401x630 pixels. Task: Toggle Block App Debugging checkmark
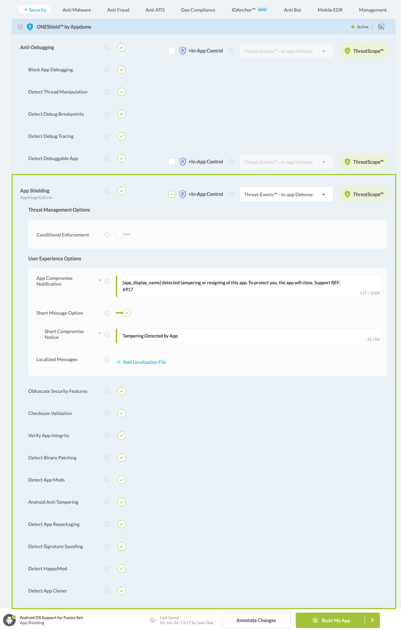(x=122, y=70)
